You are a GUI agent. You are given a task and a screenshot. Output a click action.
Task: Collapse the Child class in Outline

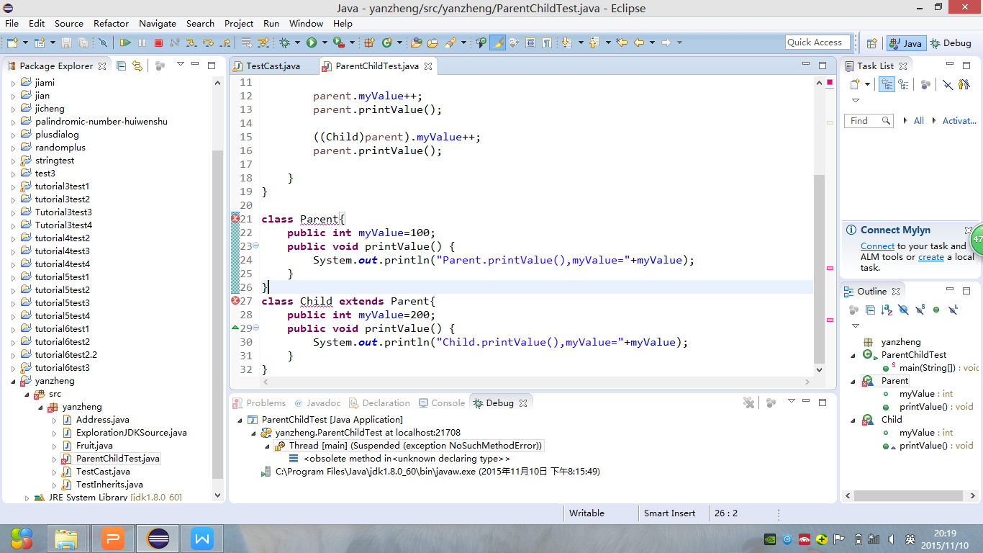[853, 420]
